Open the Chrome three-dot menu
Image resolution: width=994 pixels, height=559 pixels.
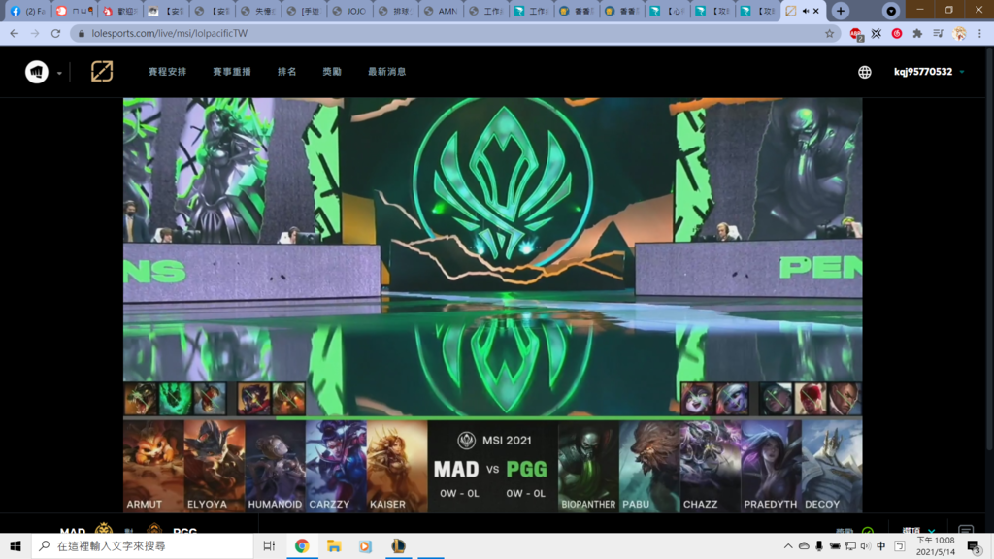tap(979, 34)
